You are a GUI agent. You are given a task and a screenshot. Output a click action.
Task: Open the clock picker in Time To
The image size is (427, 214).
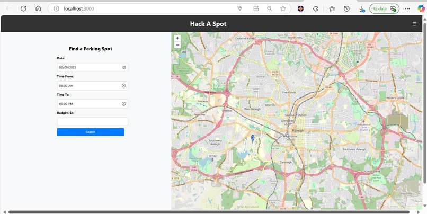click(x=123, y=104)
